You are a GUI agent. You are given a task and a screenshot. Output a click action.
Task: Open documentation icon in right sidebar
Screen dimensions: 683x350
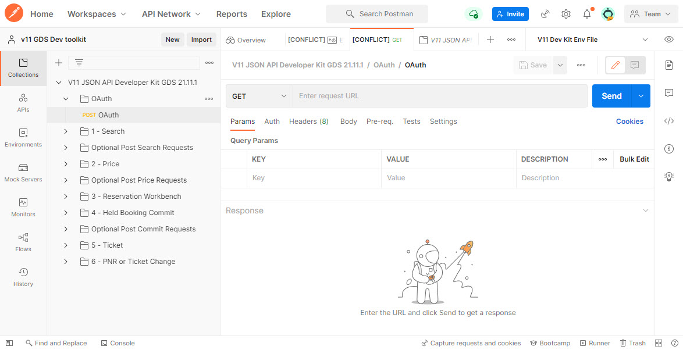669,65
